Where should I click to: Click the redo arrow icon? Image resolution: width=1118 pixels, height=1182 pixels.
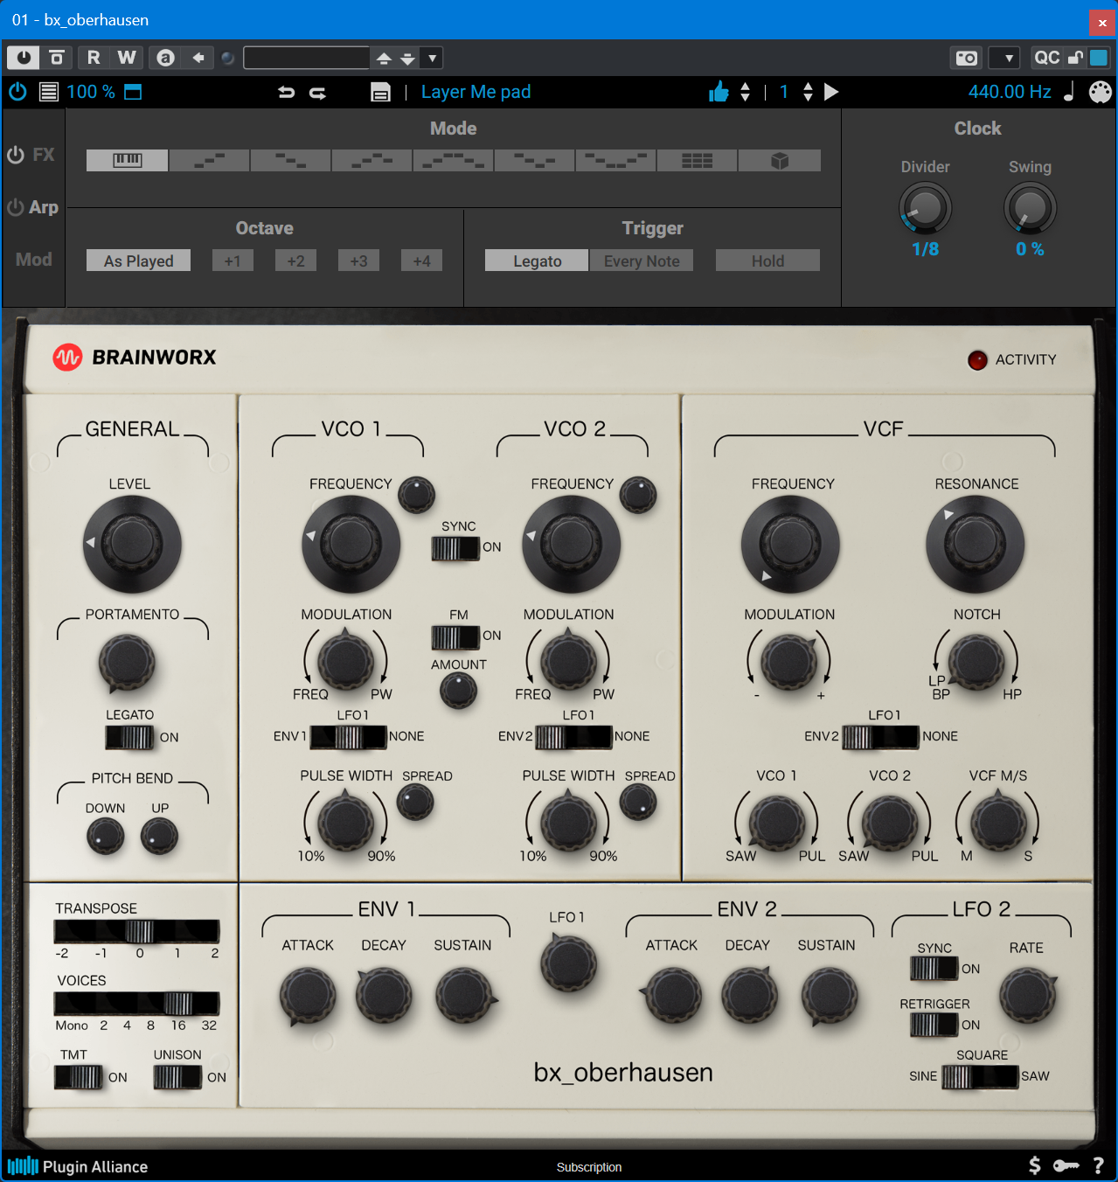tap(317, 92)
